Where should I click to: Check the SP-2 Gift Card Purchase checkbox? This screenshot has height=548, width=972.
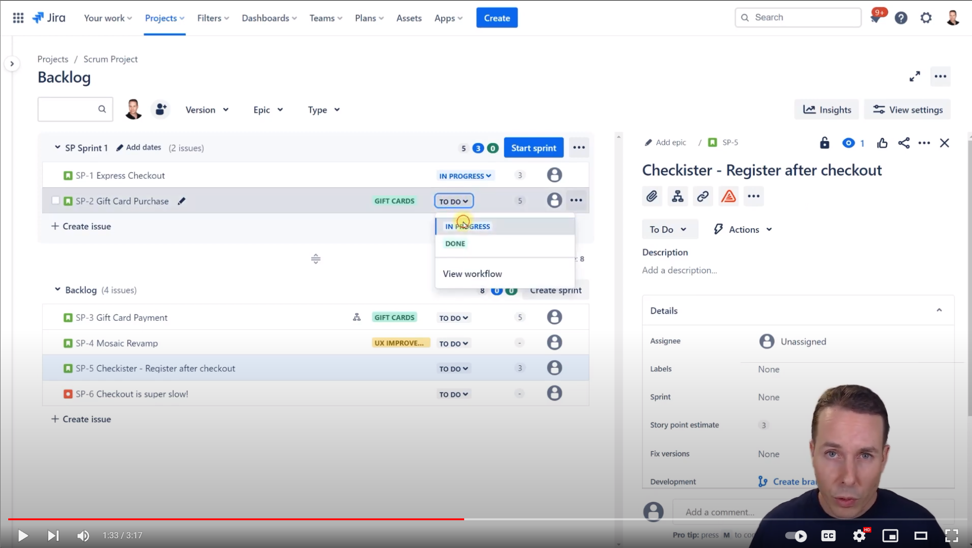55,201
